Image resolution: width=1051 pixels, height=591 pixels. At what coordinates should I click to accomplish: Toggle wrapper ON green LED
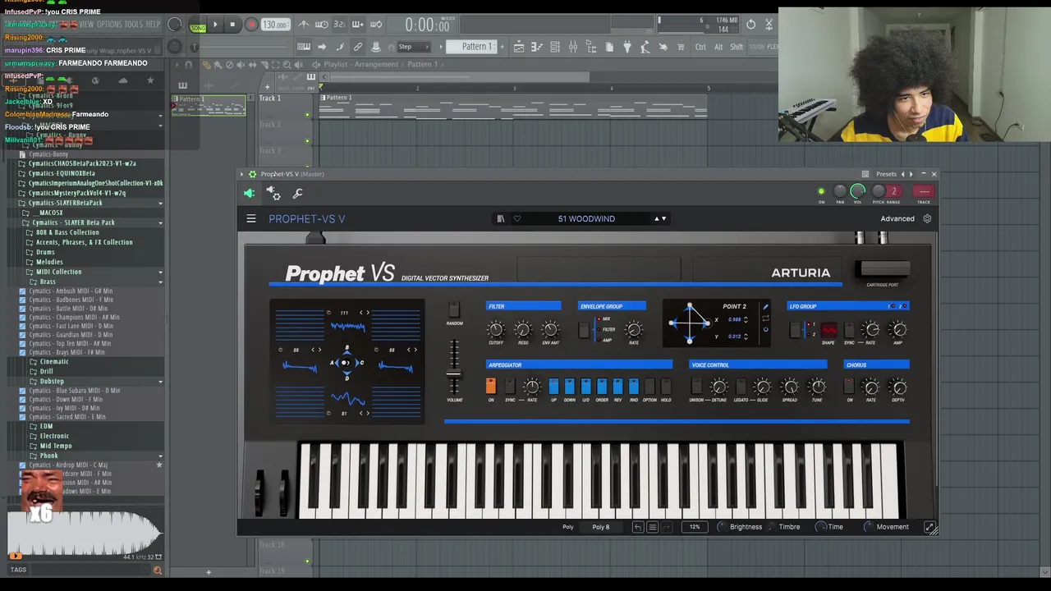(x=821, y=192)
